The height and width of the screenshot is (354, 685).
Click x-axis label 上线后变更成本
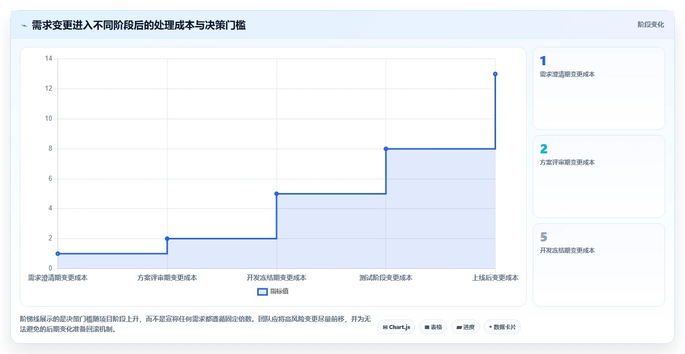(495, 278)
